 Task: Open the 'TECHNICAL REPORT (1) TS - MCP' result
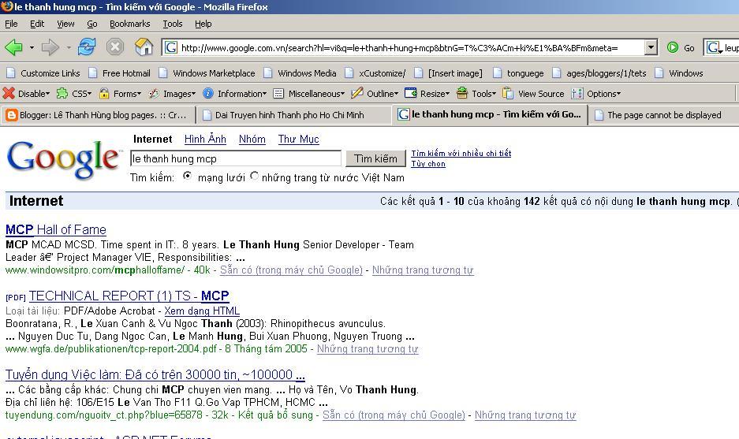[x=129, y=296]
